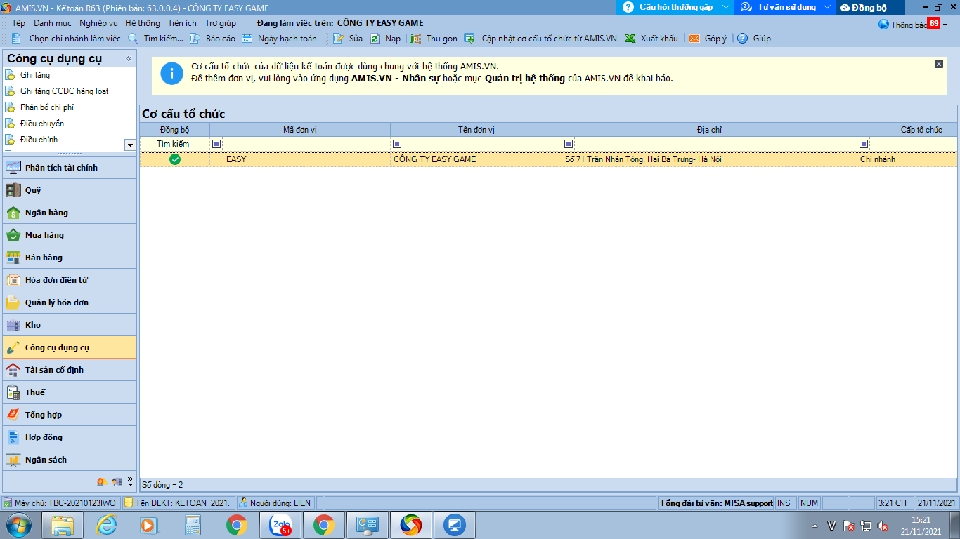Screen dimensions: 960x539
Task: Click green Đồng bộ checkmark in EASY row
Action: (175, 159)
